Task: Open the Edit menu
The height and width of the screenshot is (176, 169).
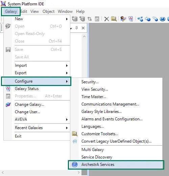Action: pos(24,11)
